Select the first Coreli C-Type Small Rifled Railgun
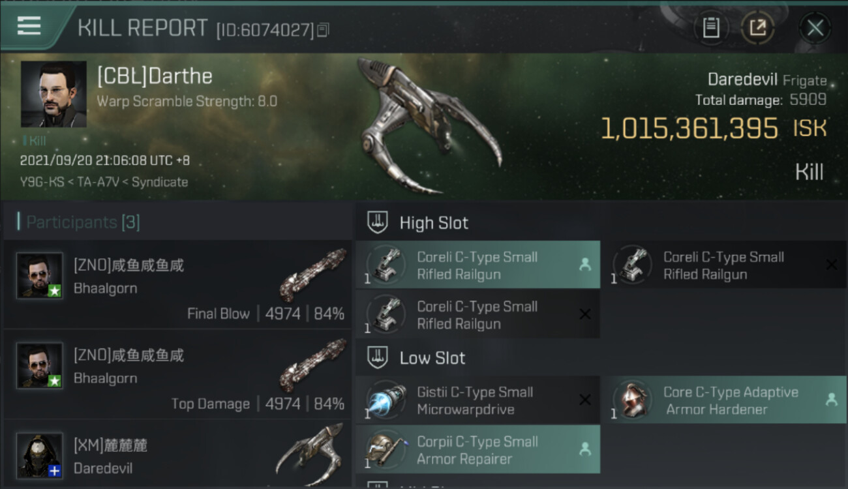The height and width of the screenshot is (489, 848). 477,265
